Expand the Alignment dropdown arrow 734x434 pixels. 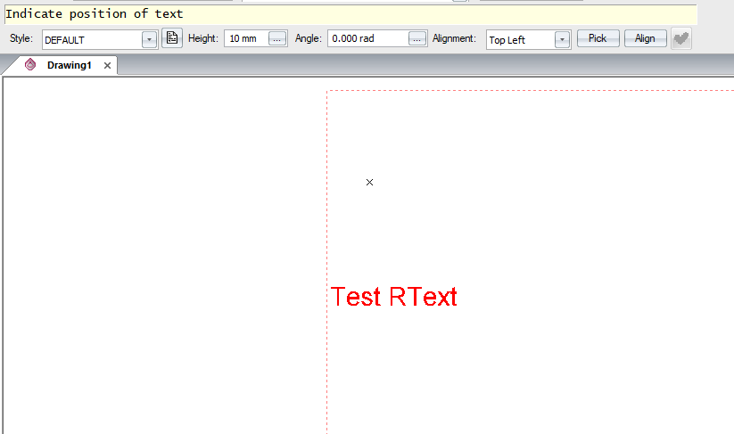point(562,39)
